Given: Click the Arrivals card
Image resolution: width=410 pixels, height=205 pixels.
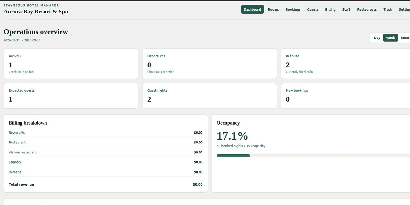Looking at the screenshot, I should (x=71, y=64).
